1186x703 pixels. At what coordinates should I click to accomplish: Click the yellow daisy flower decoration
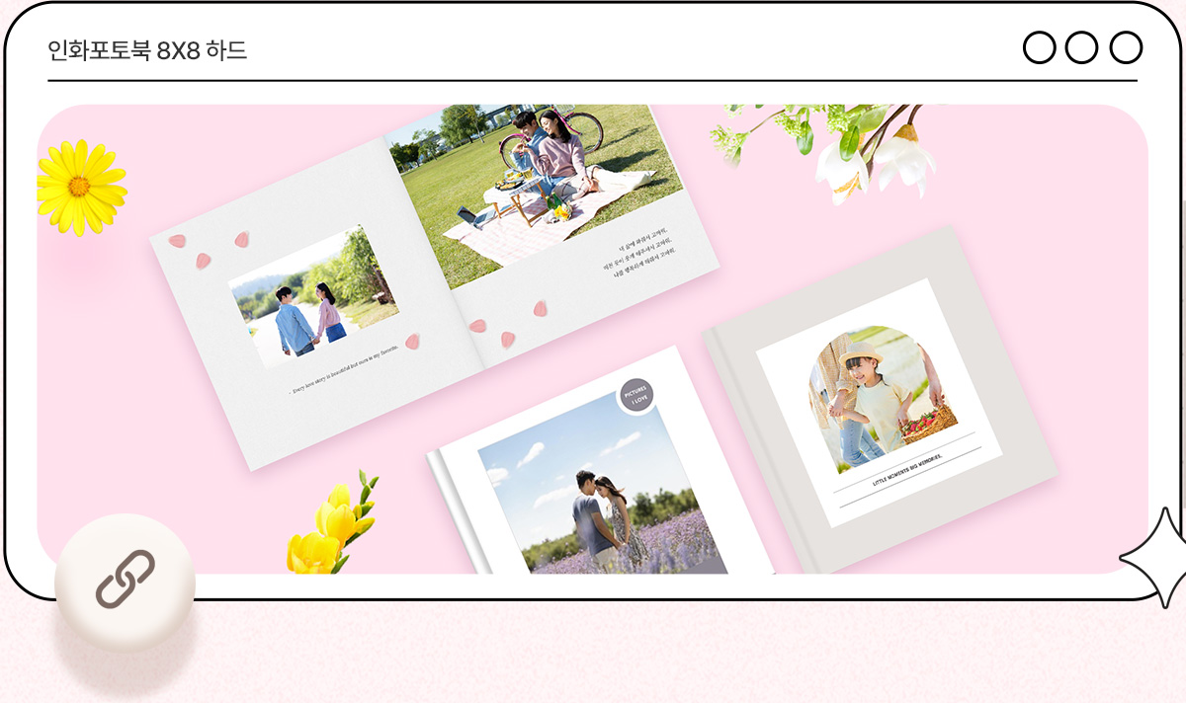80,187
